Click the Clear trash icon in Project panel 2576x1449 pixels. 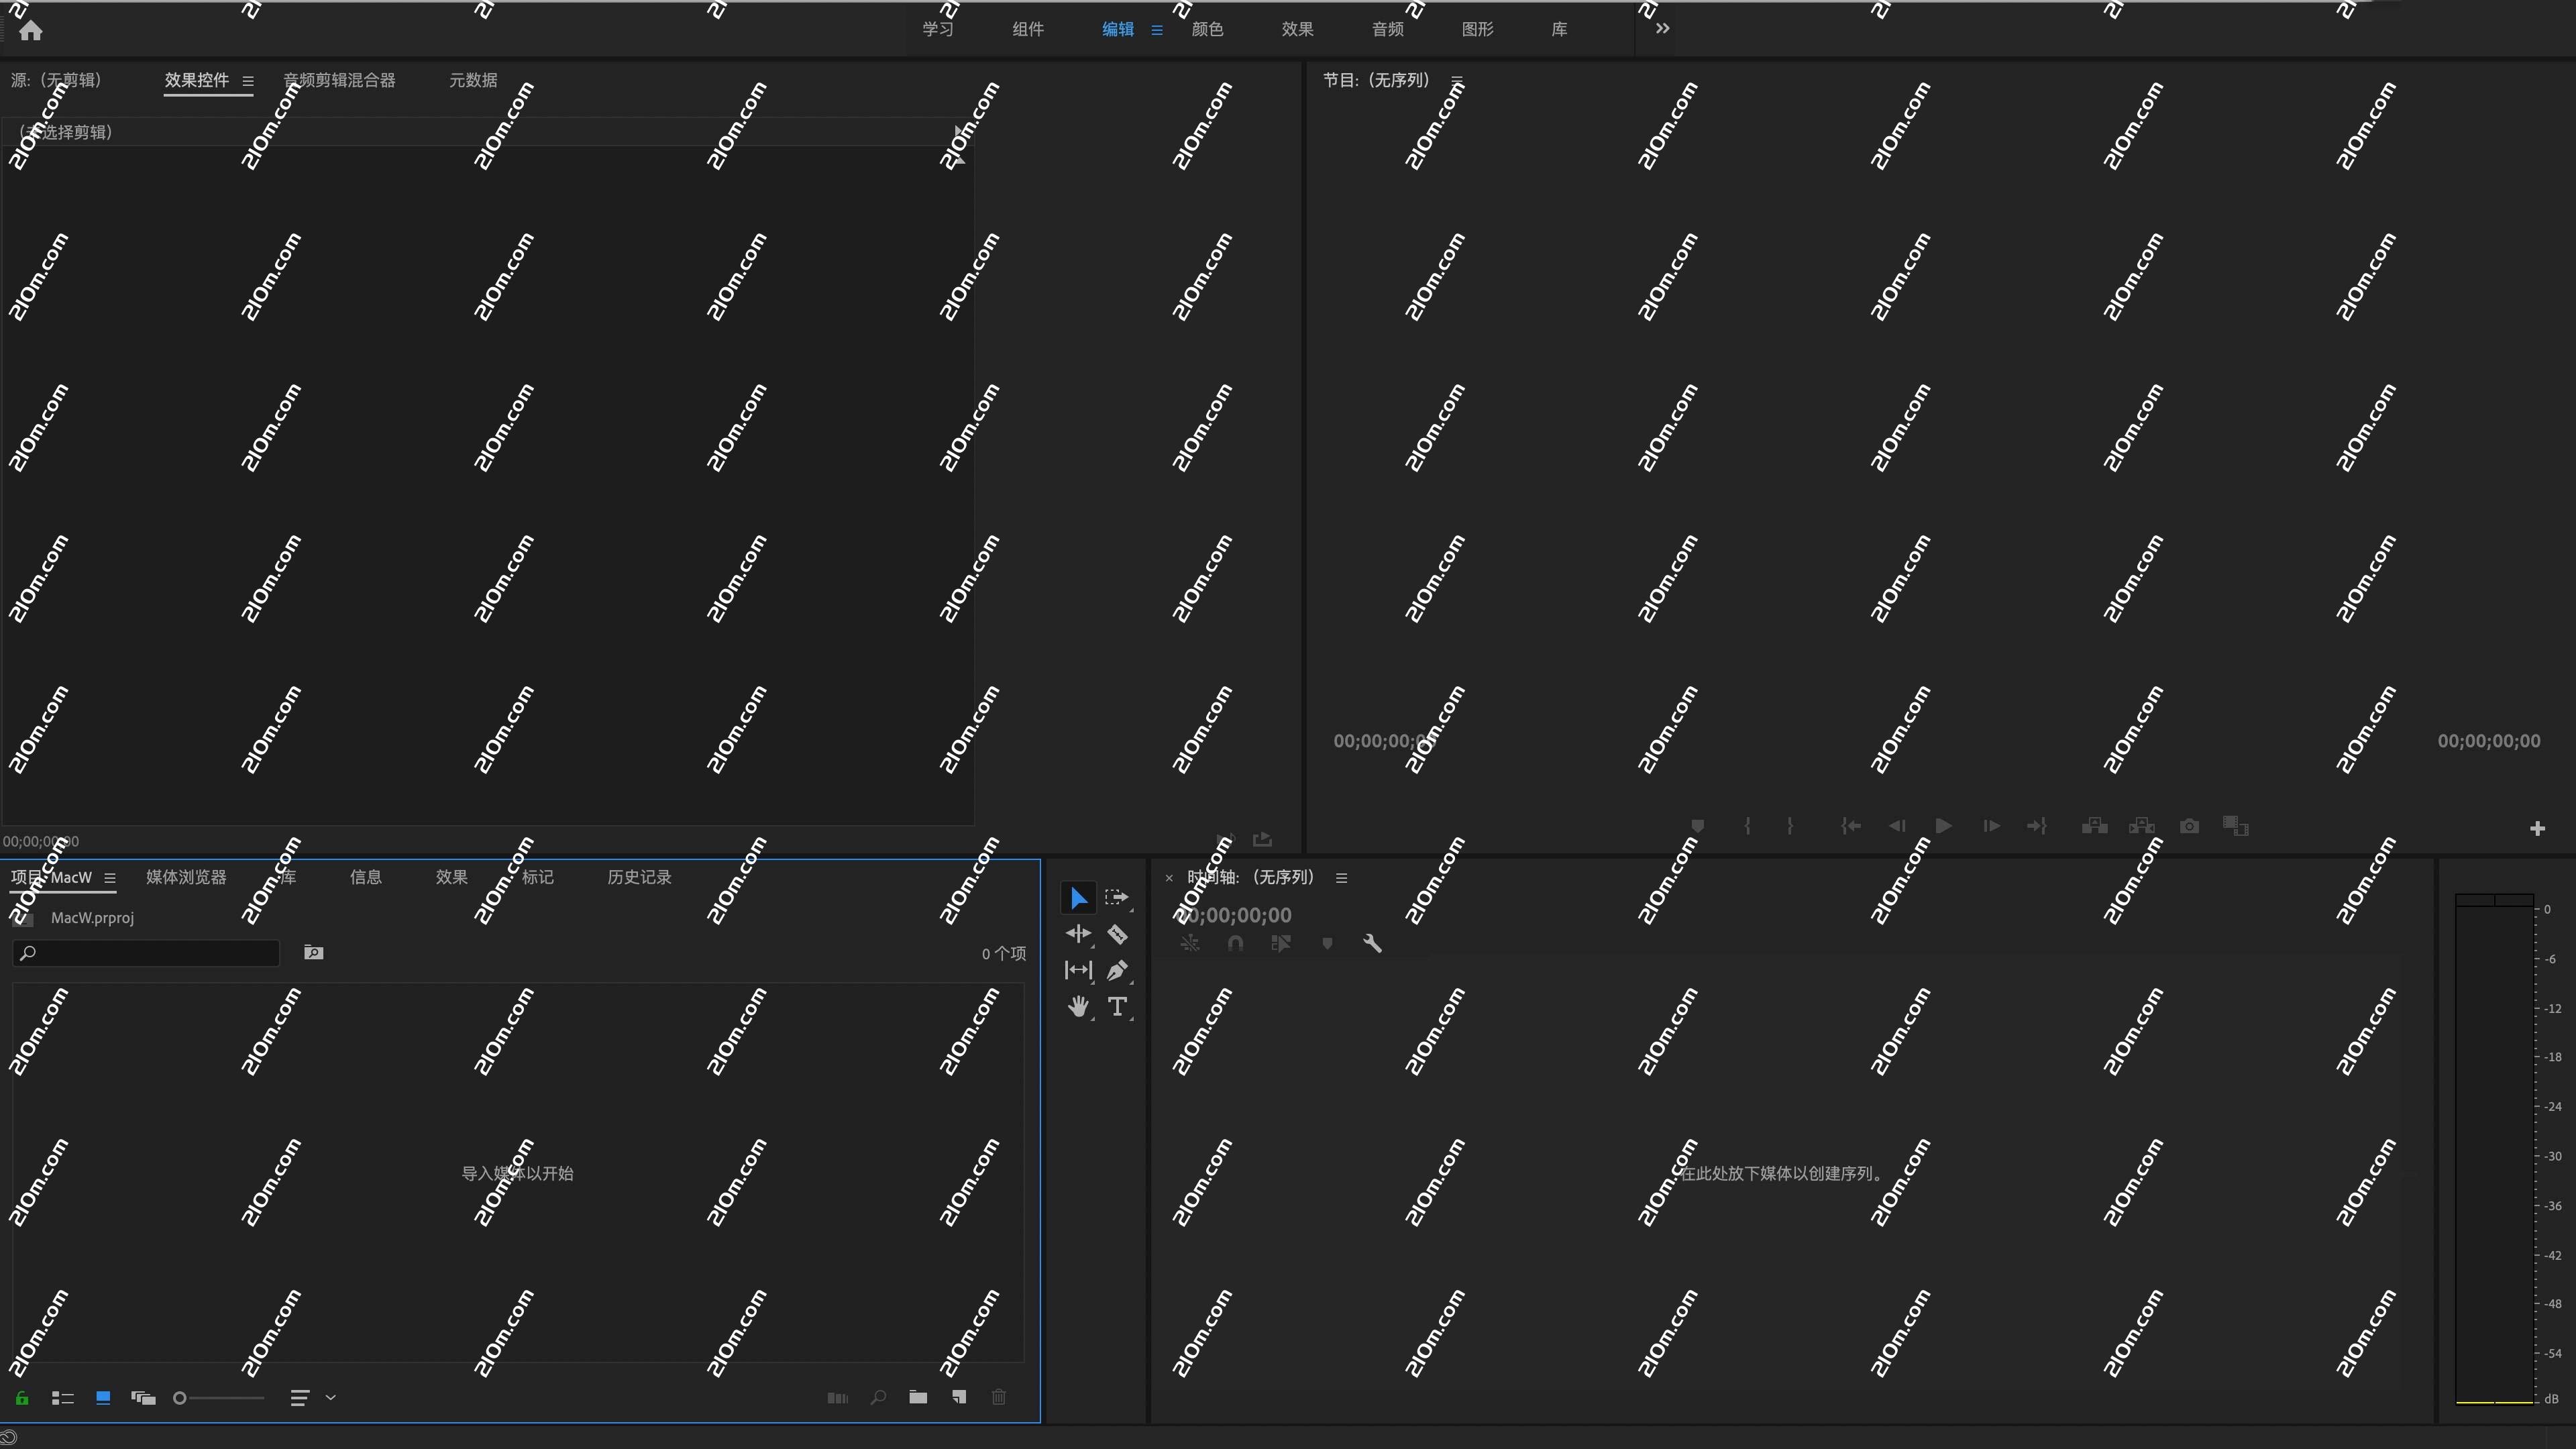[x=999, y=1397]
